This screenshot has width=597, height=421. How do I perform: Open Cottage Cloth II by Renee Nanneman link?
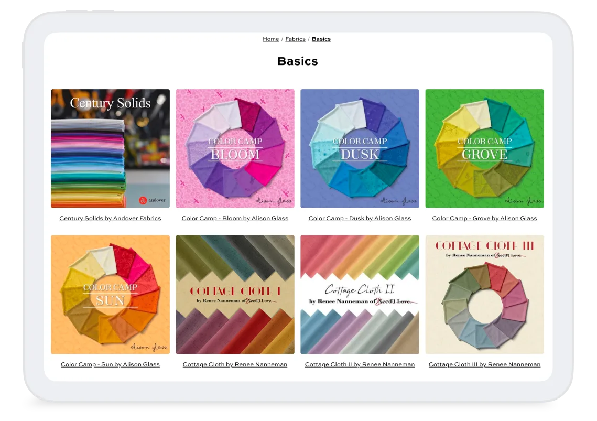click(360, 364)
